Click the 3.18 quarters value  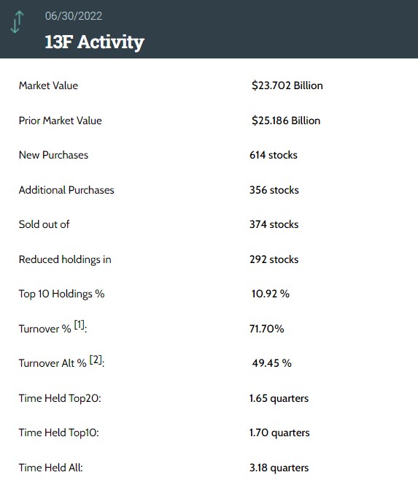tap(279, 468)
